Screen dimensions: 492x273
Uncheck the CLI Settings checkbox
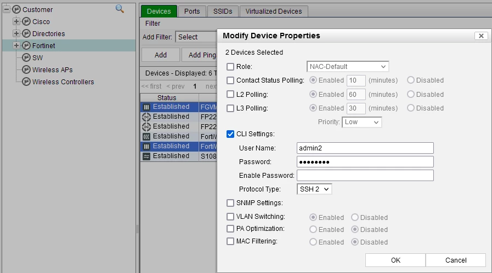tap(230, 134)
